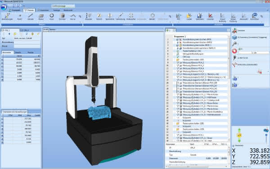Select the Punkt measuring tool

point(20,17)
